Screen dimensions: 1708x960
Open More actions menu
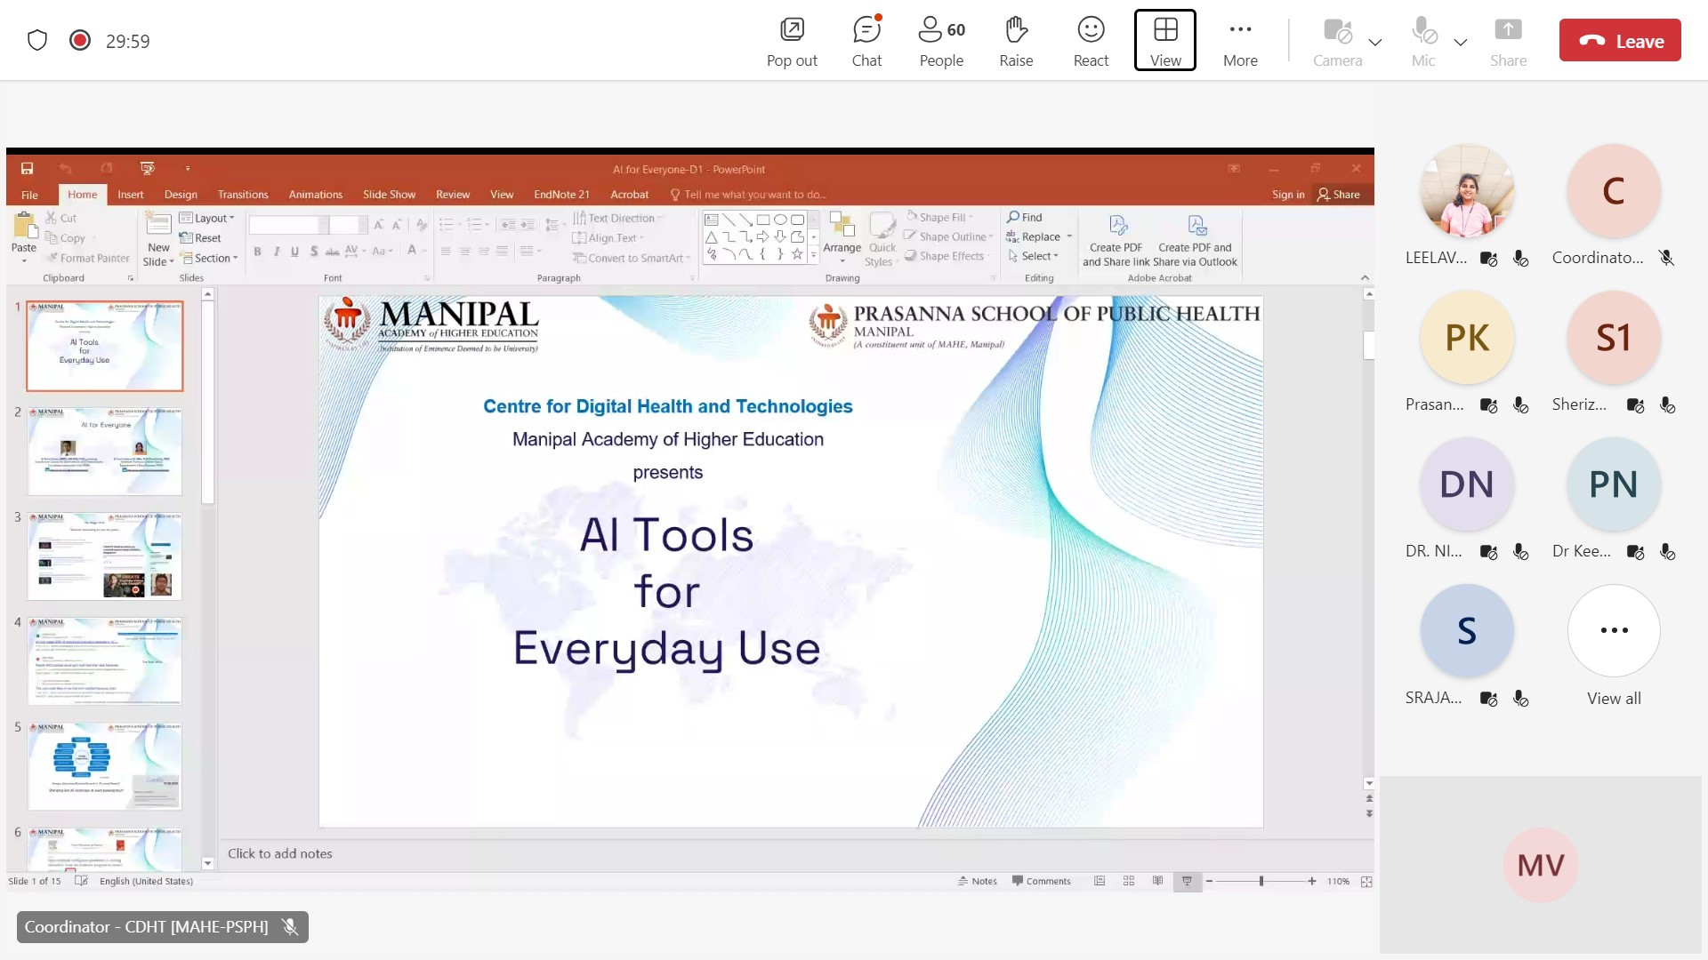(1240, 41)
